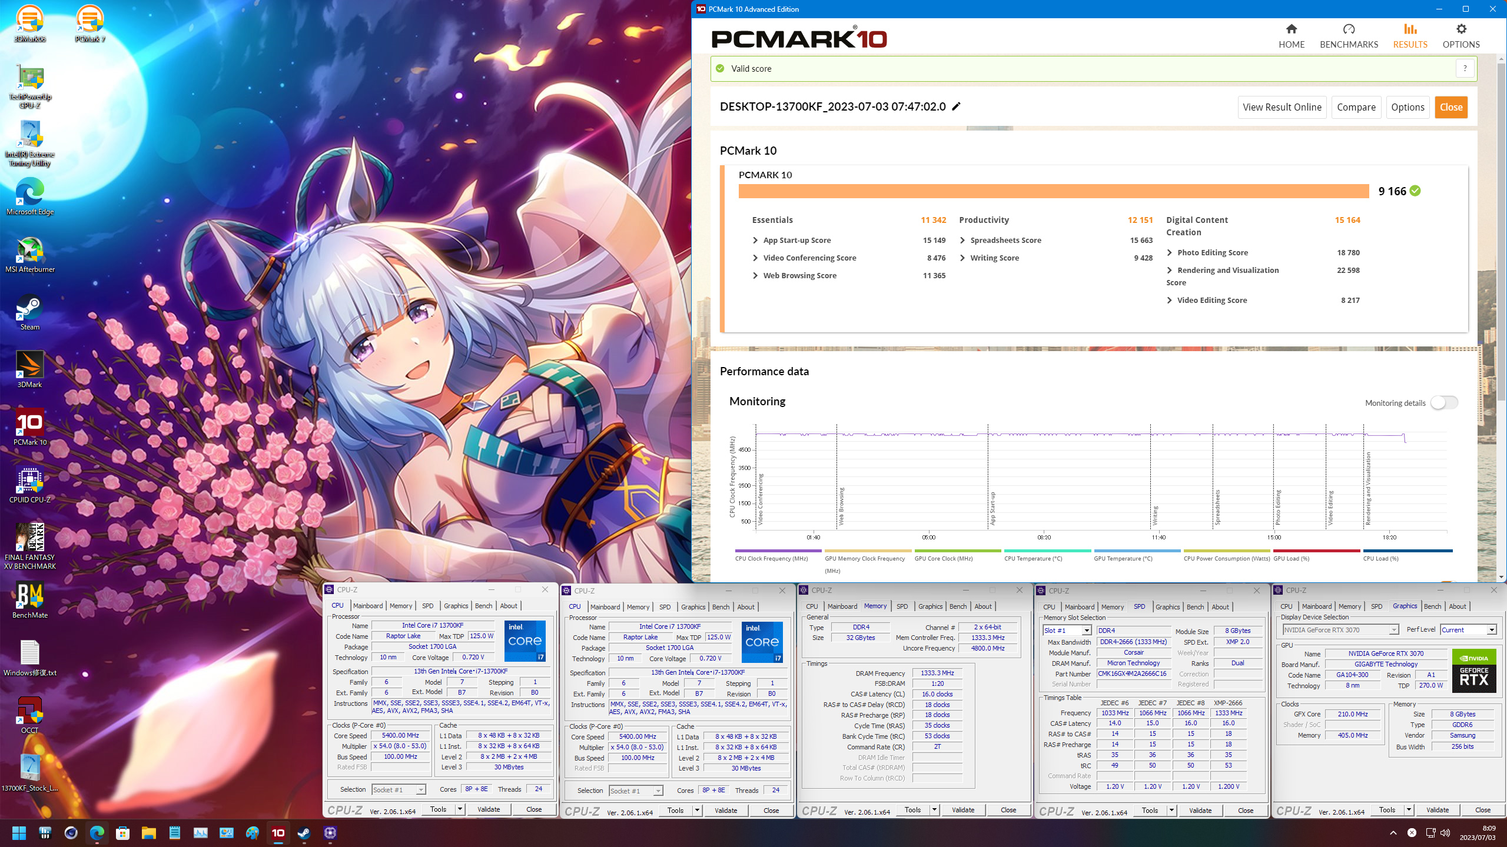
Task: Toggle the GPU Temperature legend series
Action: (x=1137, y=555)
